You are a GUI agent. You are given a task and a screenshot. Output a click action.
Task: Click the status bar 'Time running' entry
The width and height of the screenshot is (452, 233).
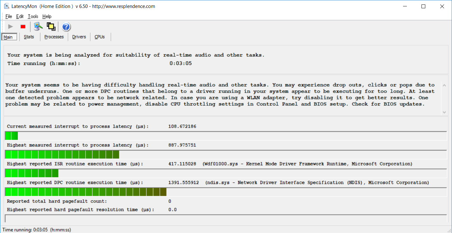(37, 229)
